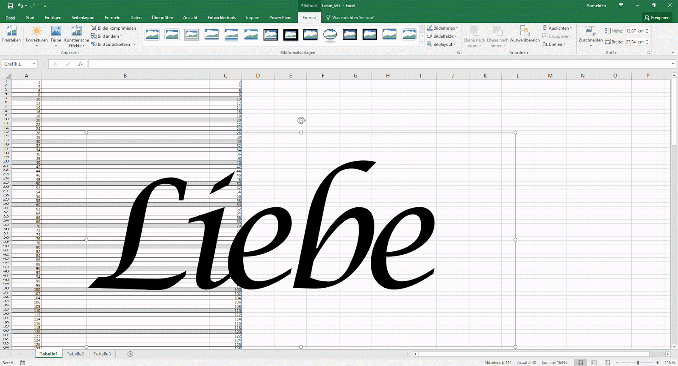
Task: Open the Korrekturen corrections tool
Action: (x=36, y=34)
